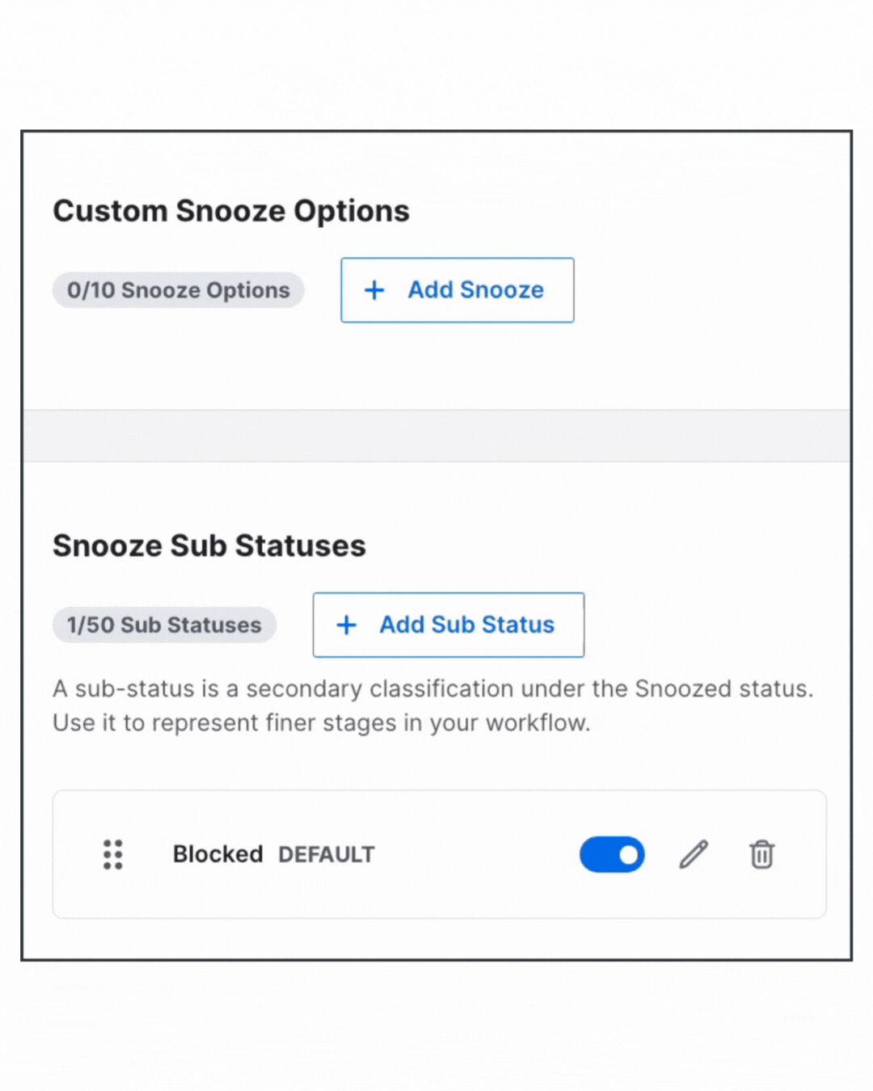
Task: Click empty space between DEFAULT and toggle
Action: [477, 854]
